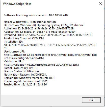Click the Product Key Channel: OEM:DM line

pos(24,38)
